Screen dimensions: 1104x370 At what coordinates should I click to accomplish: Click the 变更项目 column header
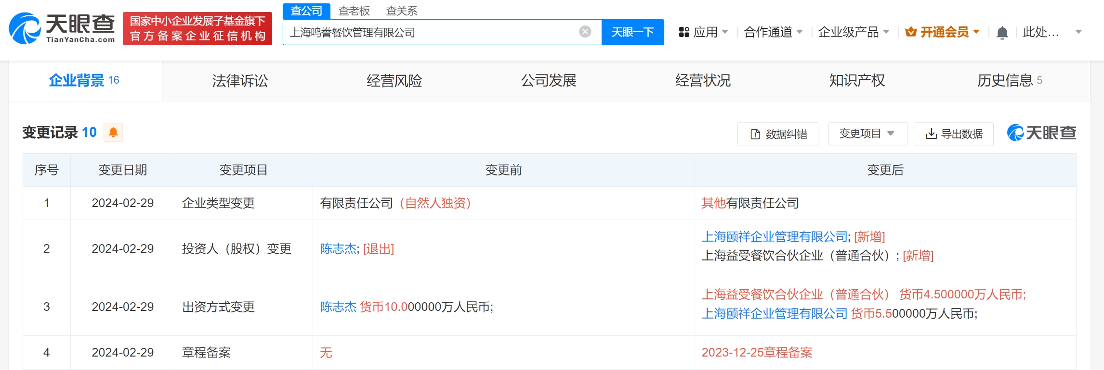[244, 170]
